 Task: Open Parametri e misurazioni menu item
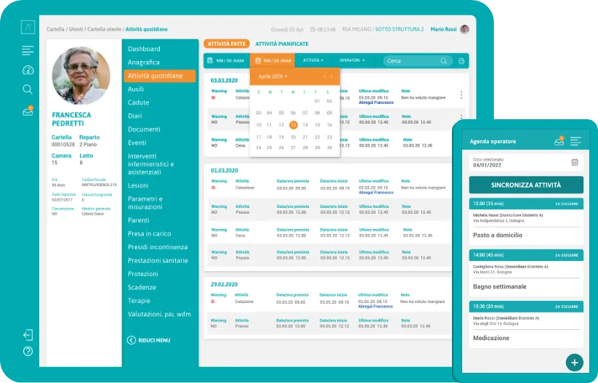145,203
